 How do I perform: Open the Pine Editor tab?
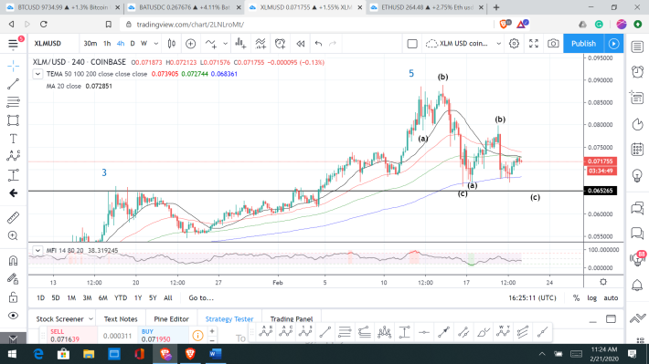point(171,319)
